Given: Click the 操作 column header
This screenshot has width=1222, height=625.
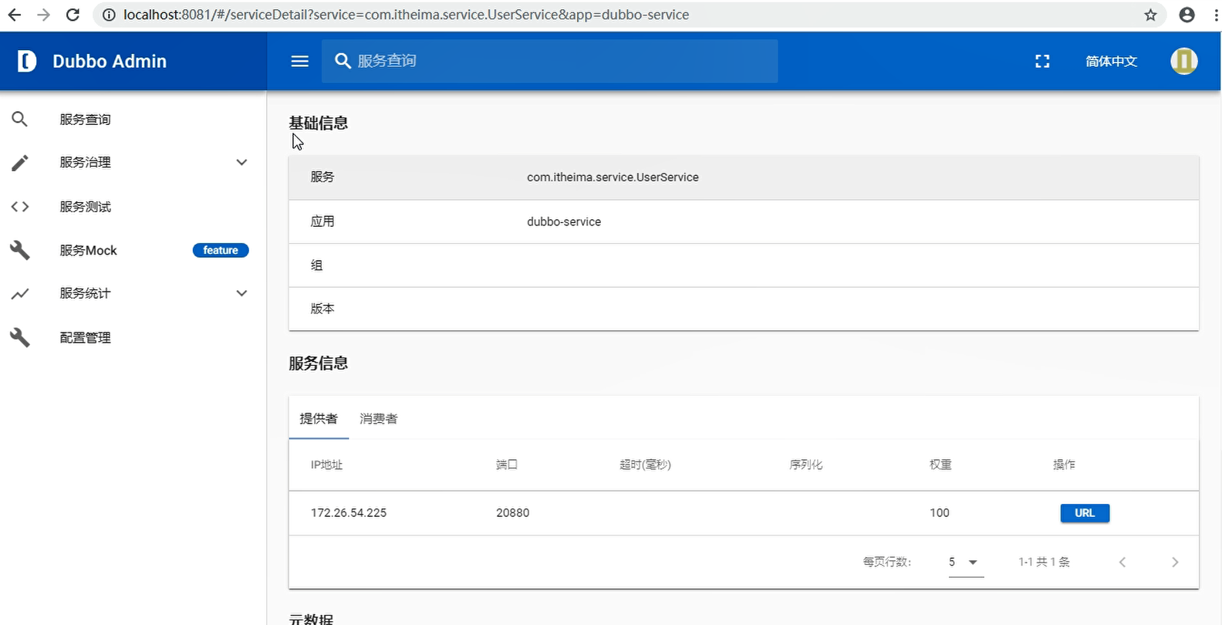Looking at the screenshot, I should [x=1064, y=465].
